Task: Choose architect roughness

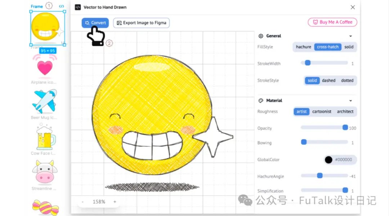Action: [345, 112]
